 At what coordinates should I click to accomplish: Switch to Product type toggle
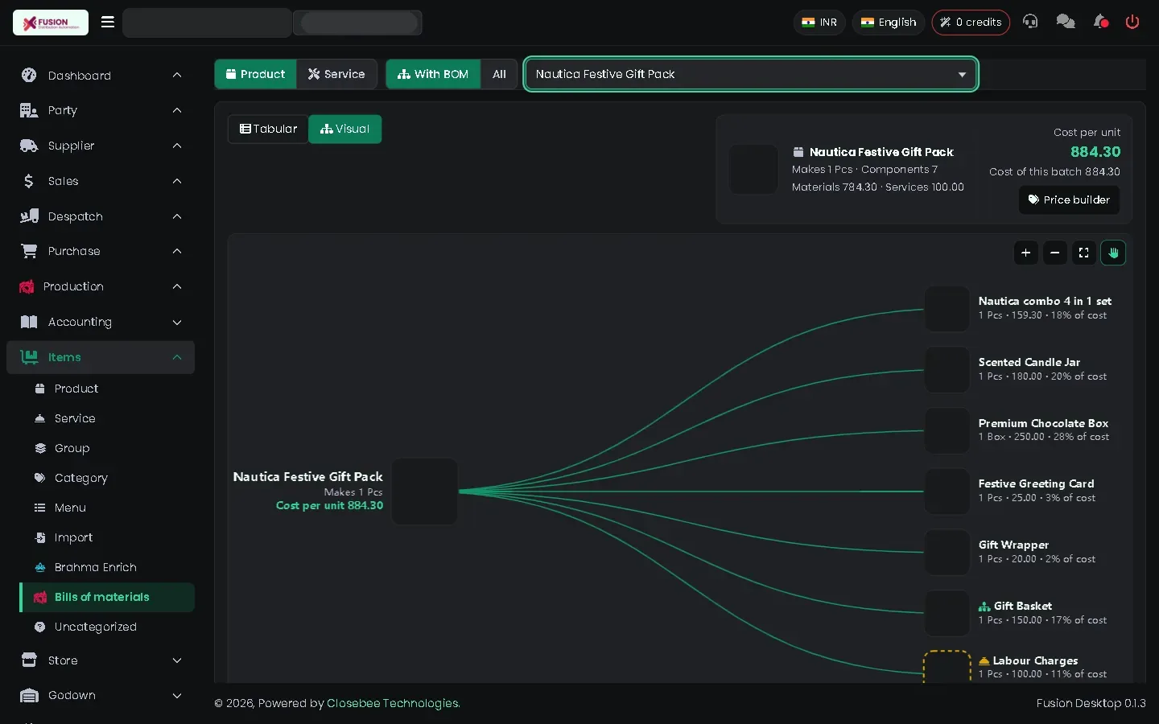255,74
